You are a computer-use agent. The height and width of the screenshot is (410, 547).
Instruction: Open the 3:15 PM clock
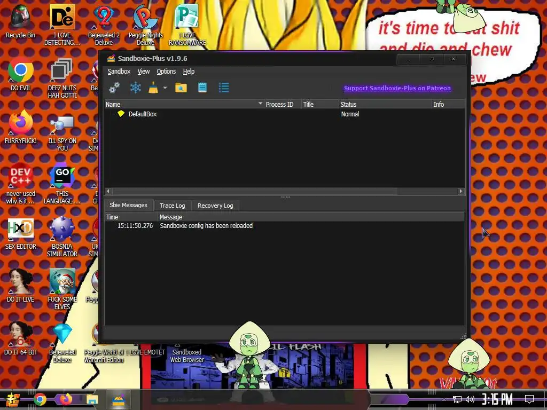(x=497, y=399)
